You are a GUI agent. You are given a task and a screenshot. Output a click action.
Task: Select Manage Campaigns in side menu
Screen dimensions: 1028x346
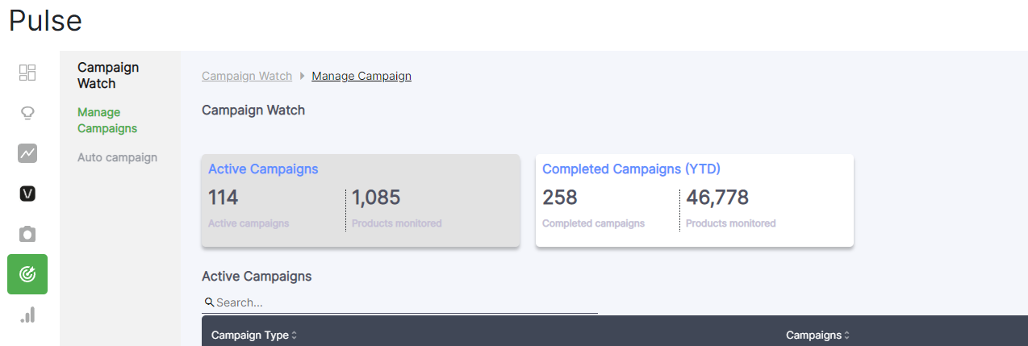107,120
